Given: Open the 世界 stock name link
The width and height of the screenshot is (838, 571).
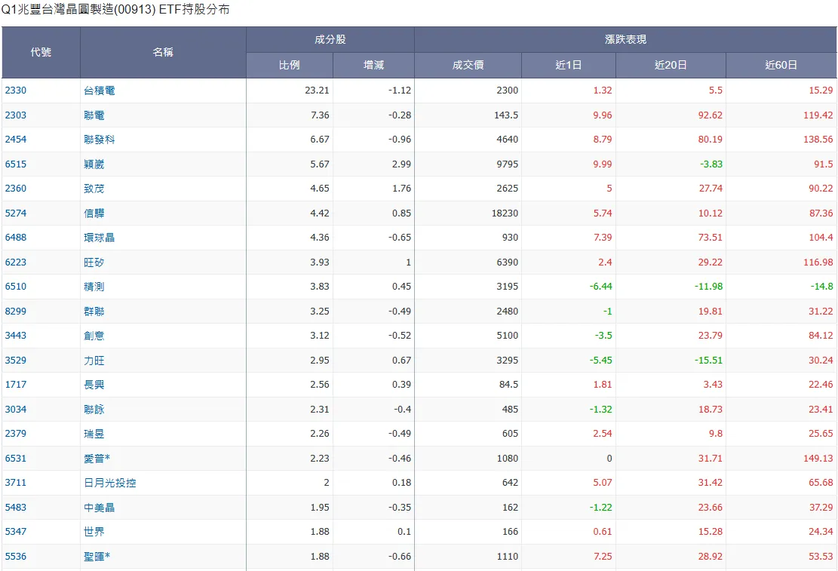Looking at the screenshot, I should click(x=94, y=532).
